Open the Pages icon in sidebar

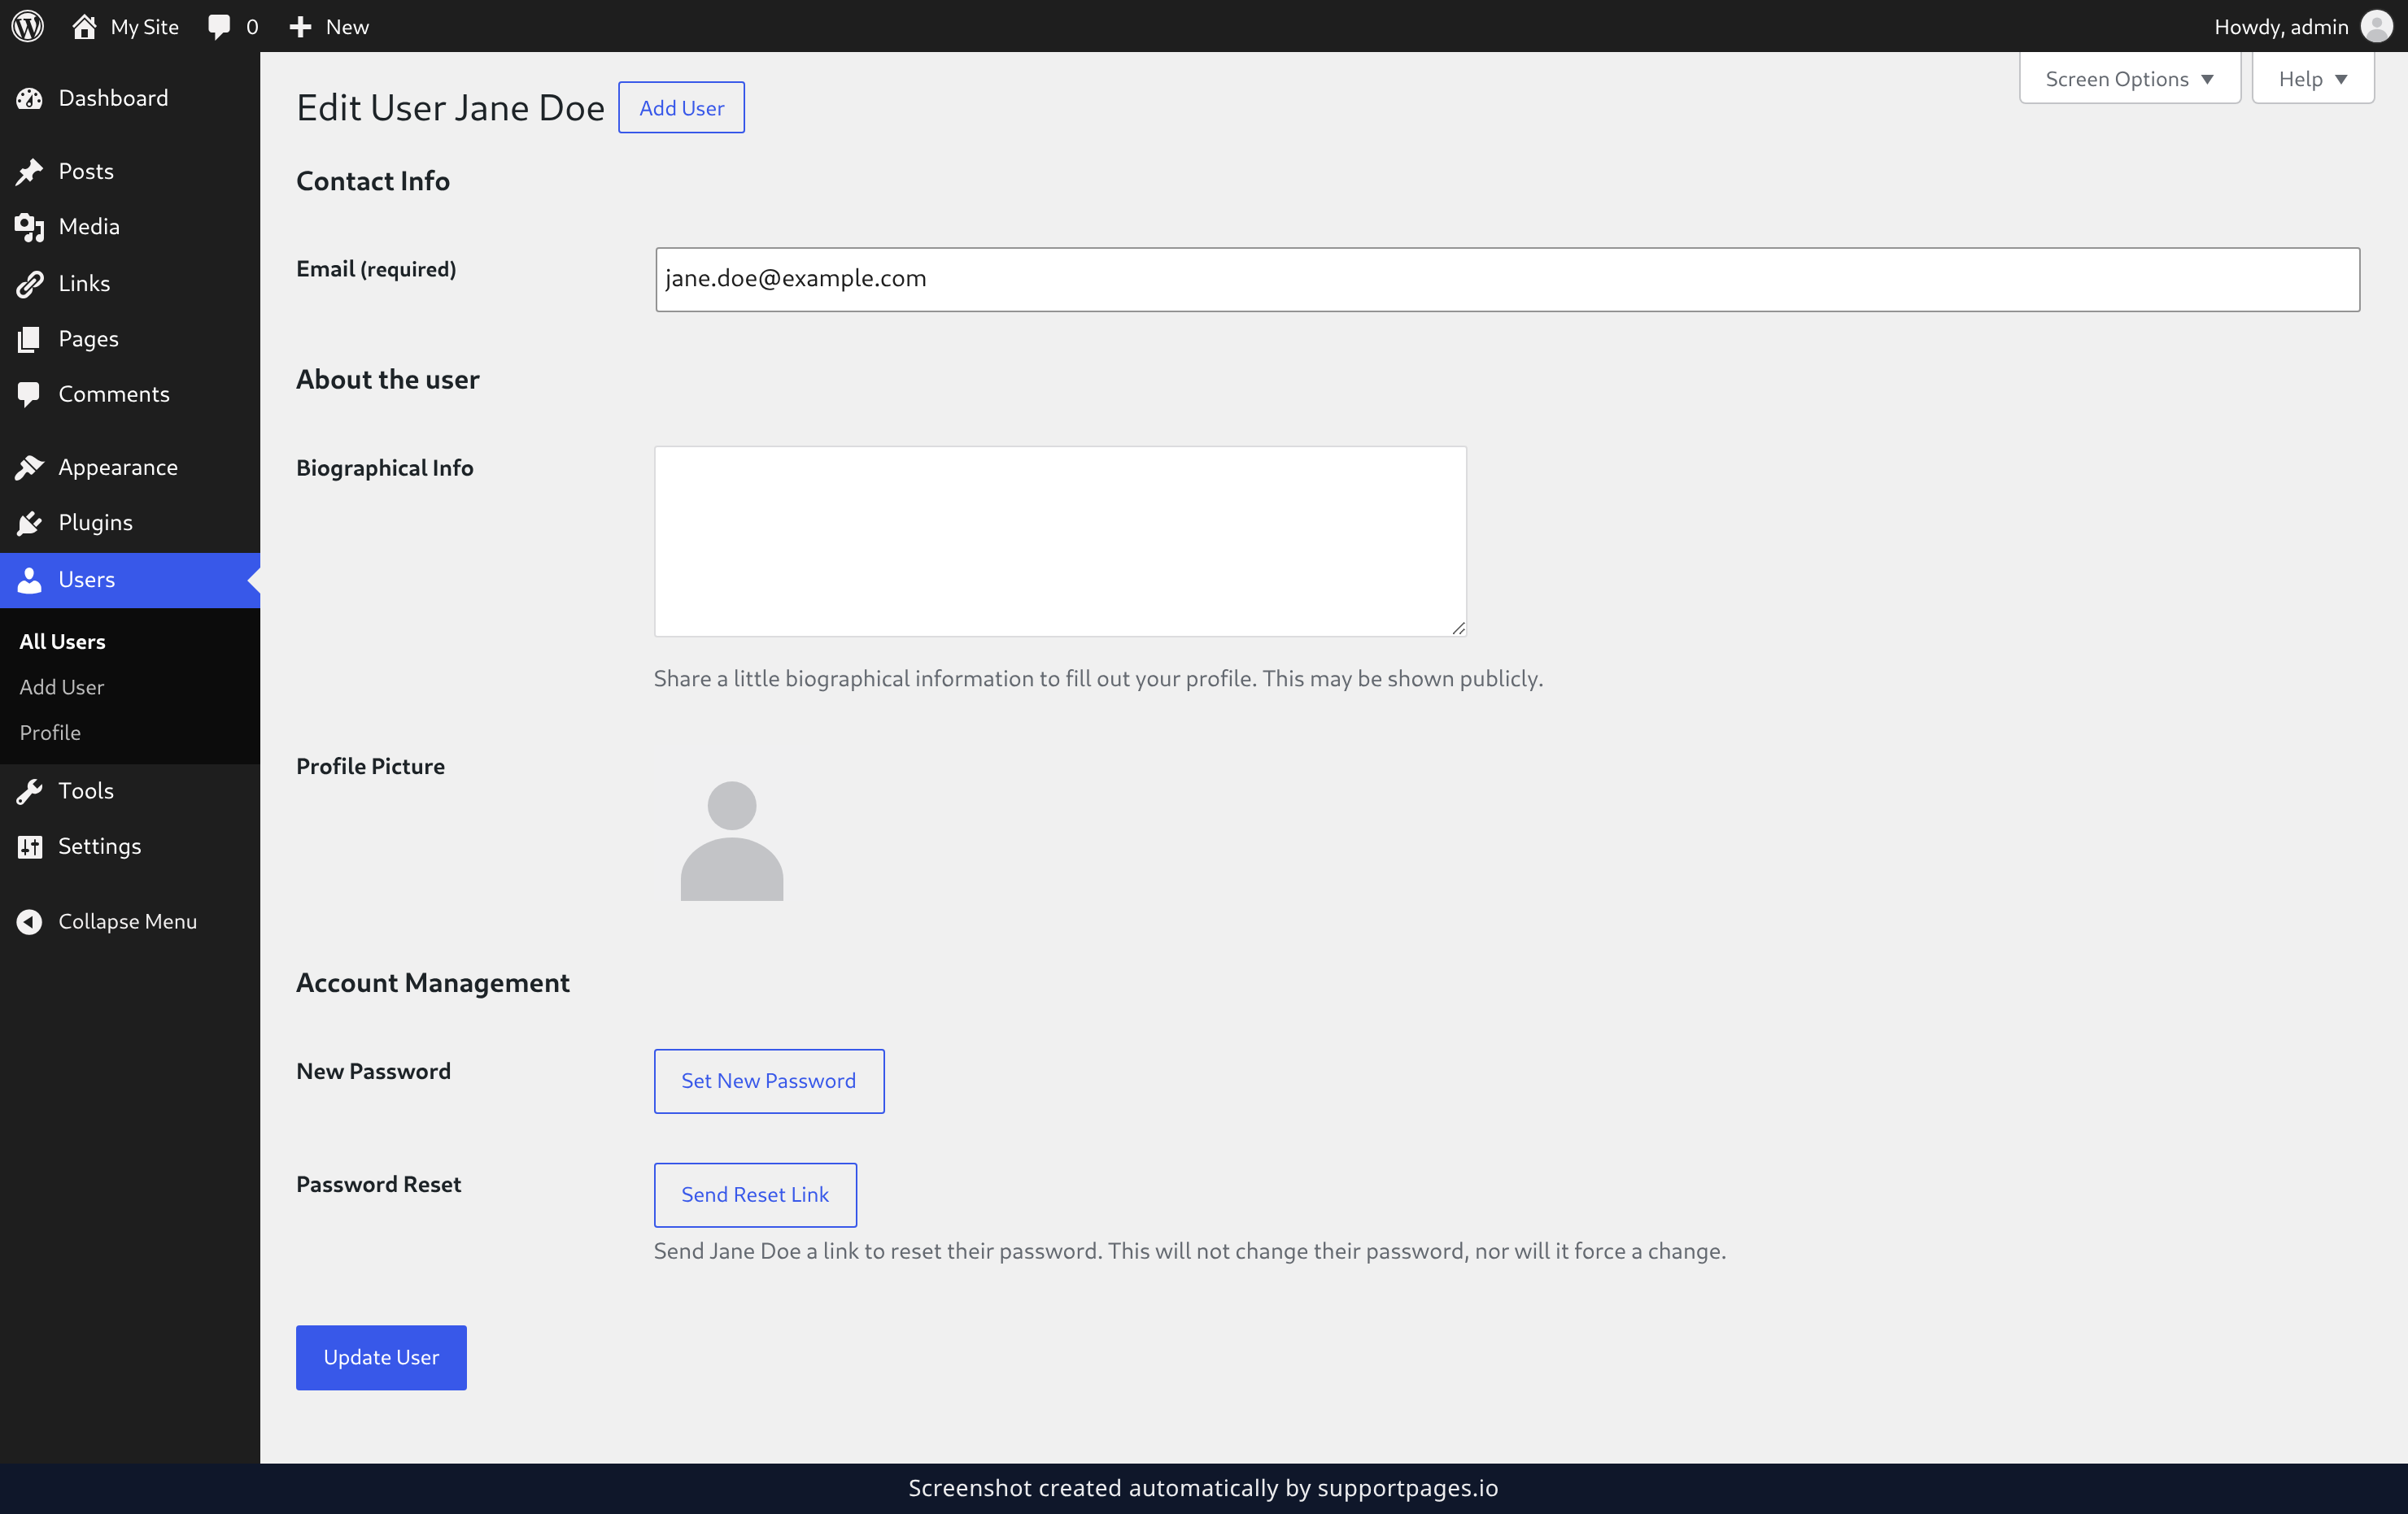point(29,339)
